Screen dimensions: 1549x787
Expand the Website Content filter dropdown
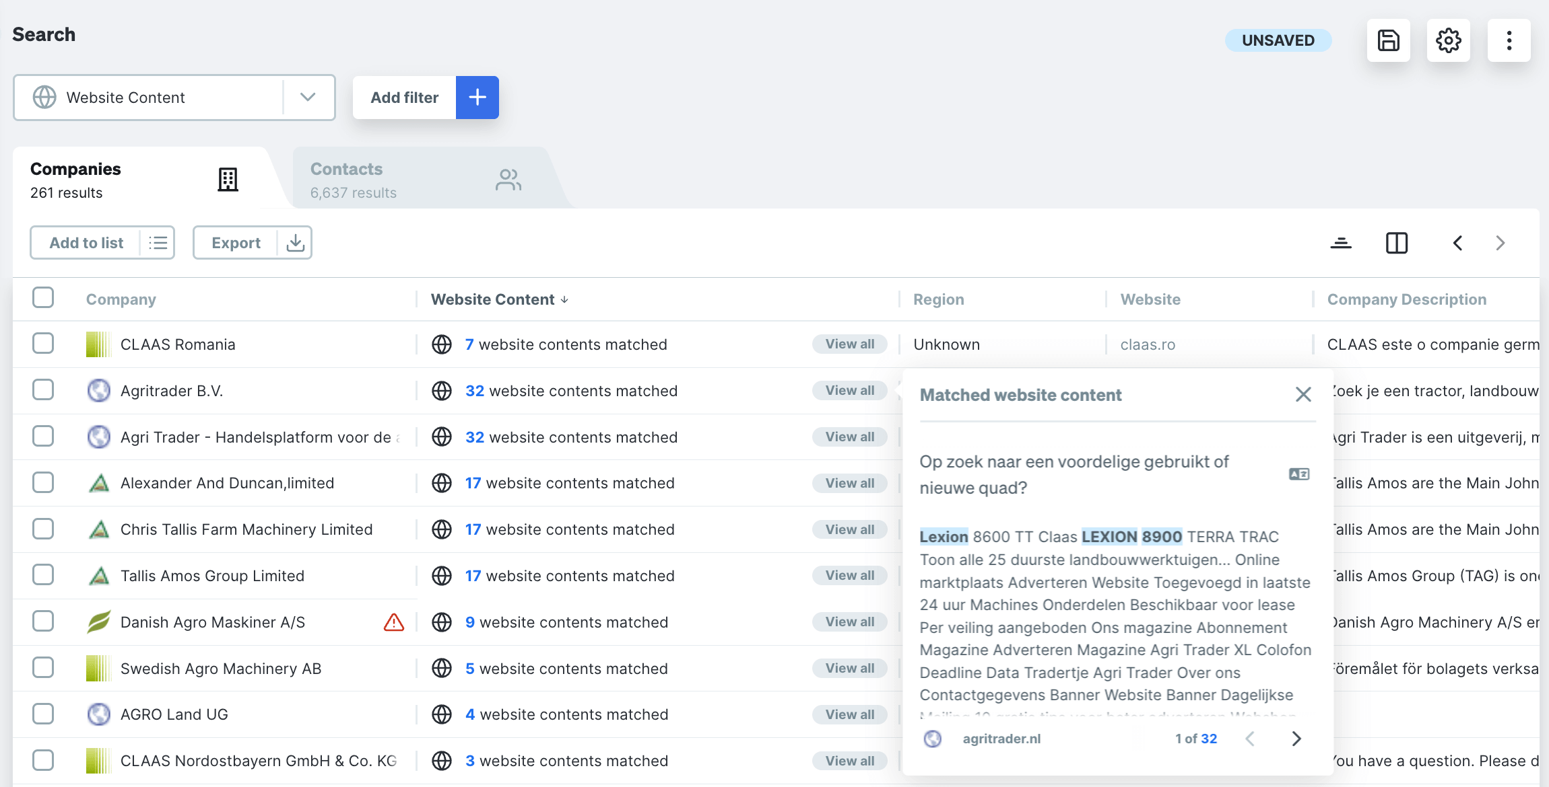(308, 98)
